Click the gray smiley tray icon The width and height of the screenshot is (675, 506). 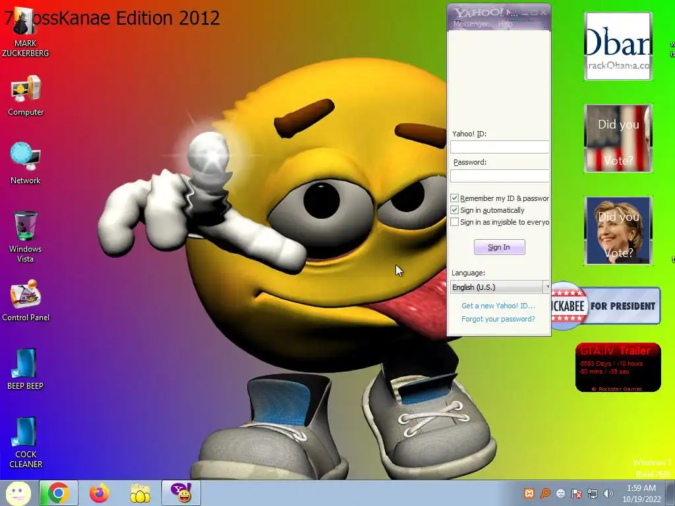(x=560, y=493)
